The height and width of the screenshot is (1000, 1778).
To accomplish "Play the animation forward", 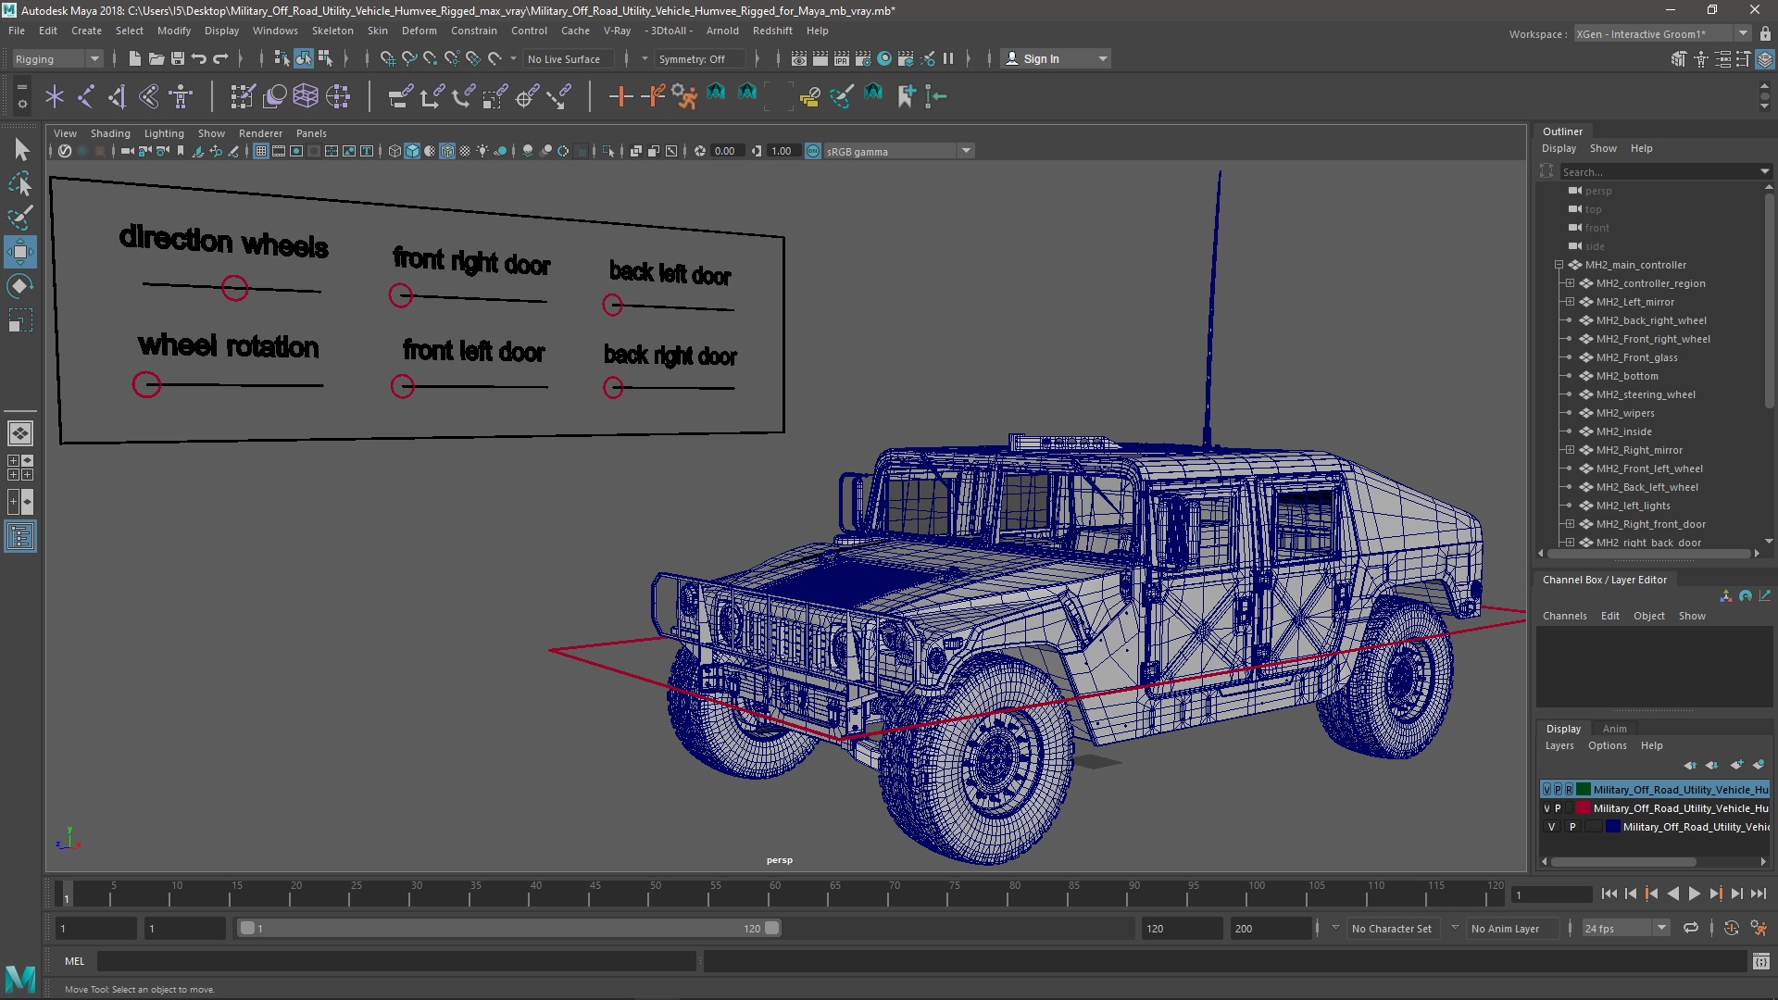I will click(1694, 894).
